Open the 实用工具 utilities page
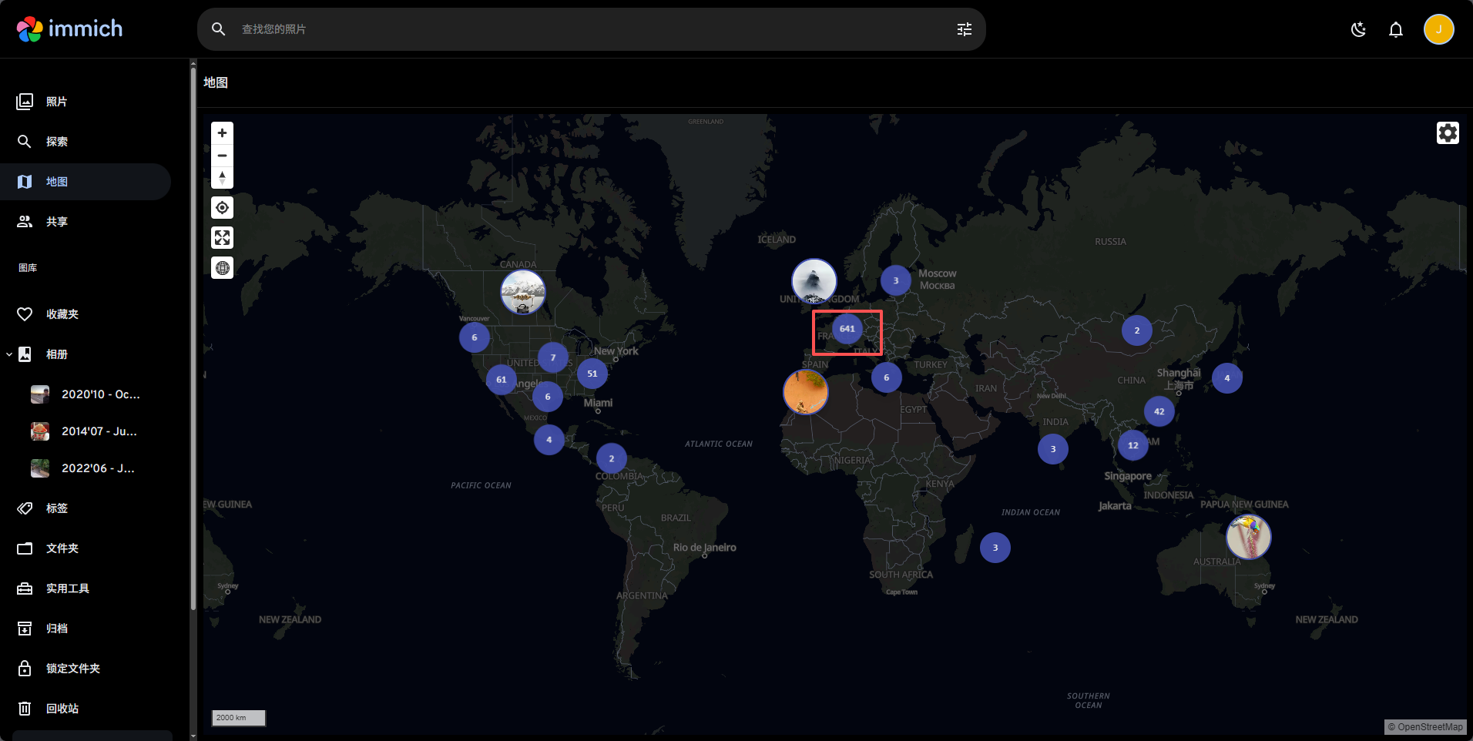This screenshot has width=1473, height=741. (x=86, y=588)
